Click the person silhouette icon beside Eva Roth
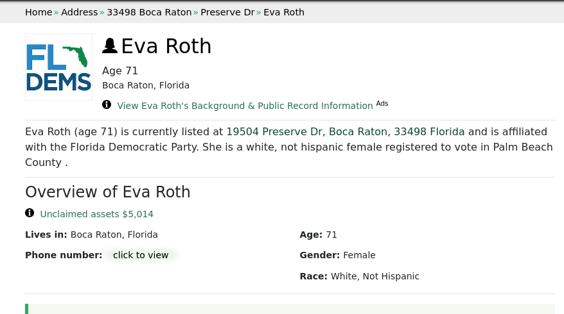The height and width of the screenshot is (314, 564). point(110,46)
